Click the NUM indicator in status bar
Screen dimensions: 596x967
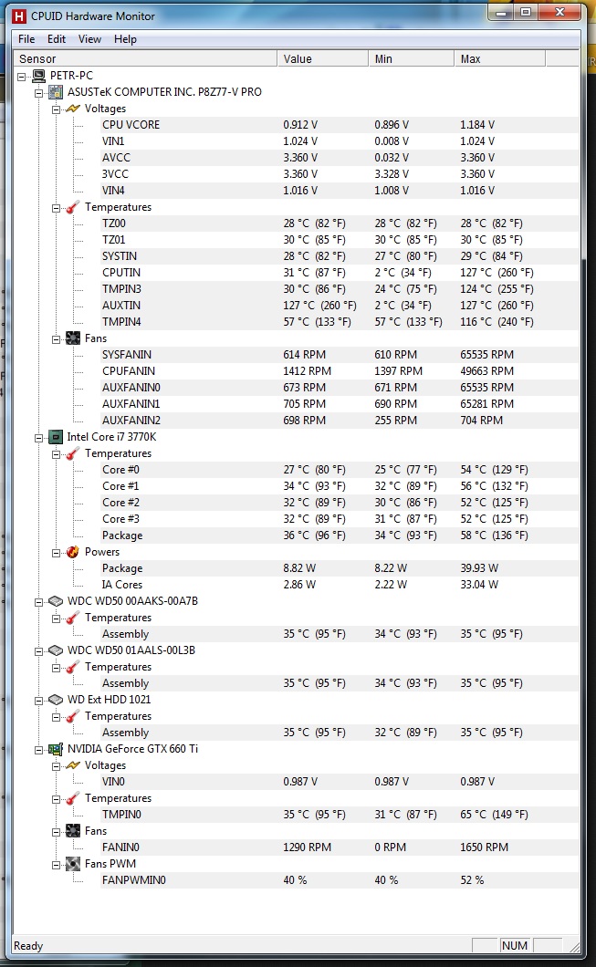[x=515, y=945]
